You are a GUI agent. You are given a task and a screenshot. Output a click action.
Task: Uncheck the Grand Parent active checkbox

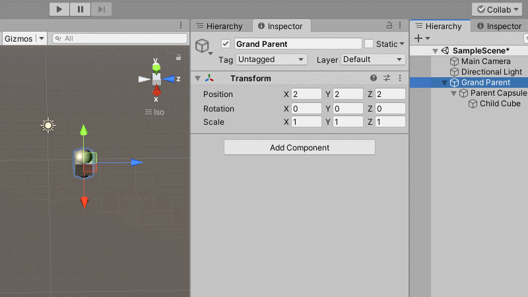(226, 44)
